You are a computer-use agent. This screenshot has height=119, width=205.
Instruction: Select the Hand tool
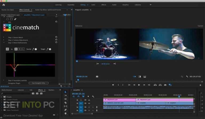tap(65, 113)
